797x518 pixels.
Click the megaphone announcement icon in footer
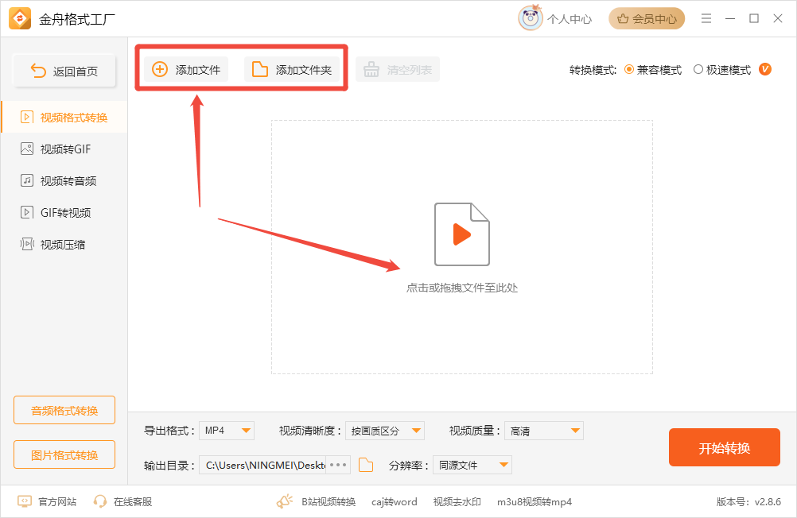pyautogui.click(x=285, y=502)
